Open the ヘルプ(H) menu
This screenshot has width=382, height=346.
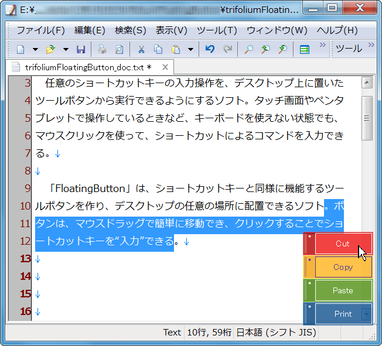pyautogui.click(x=337, y=30)
